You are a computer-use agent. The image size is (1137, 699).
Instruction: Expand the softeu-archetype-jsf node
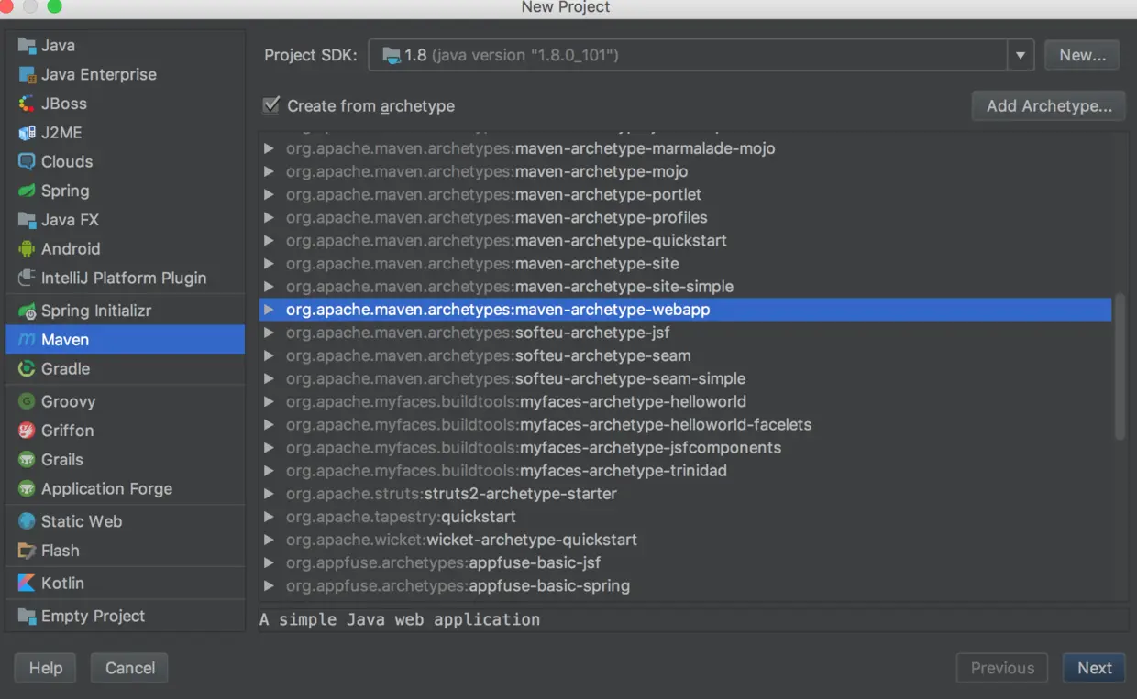(269, 333)
